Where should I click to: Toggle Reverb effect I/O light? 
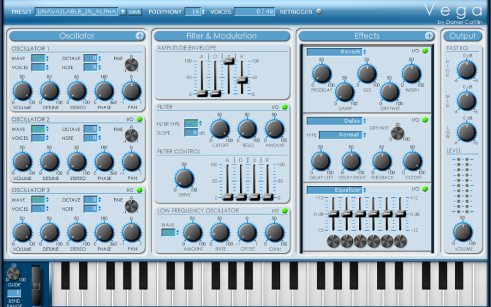pyautogui.click(x=425, y=51)
